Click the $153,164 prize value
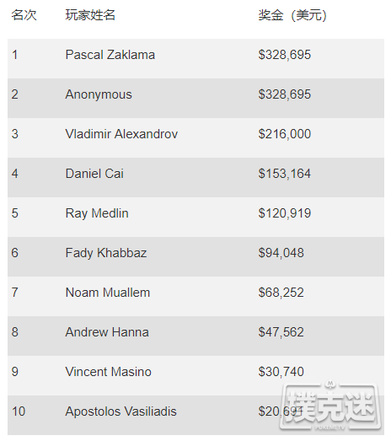391x441 pixels. tap(285, 174)
